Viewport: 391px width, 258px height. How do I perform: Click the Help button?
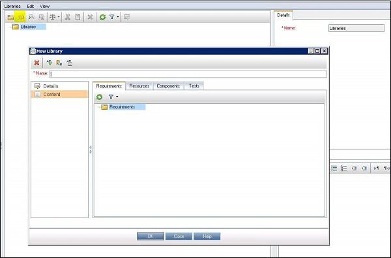[207, 236]
